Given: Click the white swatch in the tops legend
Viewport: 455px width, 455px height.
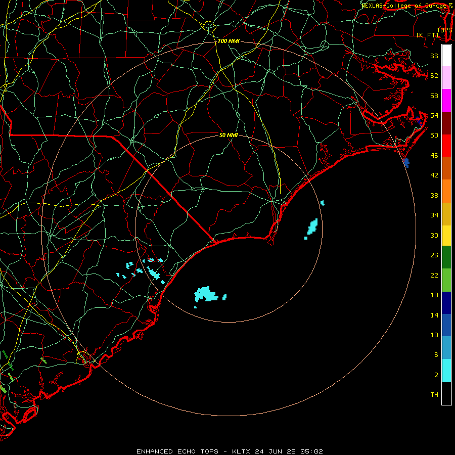Looking at the screenshot, I should [x=446, y=56].
